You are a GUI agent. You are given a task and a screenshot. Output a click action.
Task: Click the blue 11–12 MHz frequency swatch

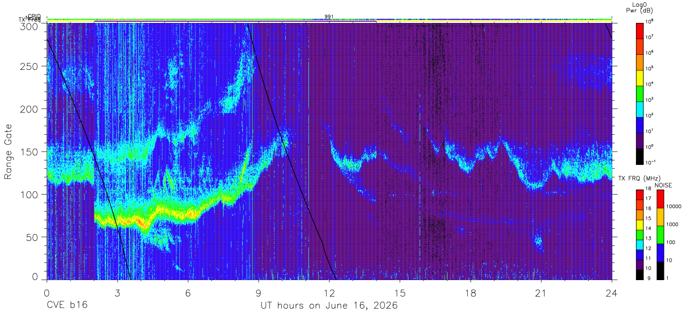pos(640,254)
